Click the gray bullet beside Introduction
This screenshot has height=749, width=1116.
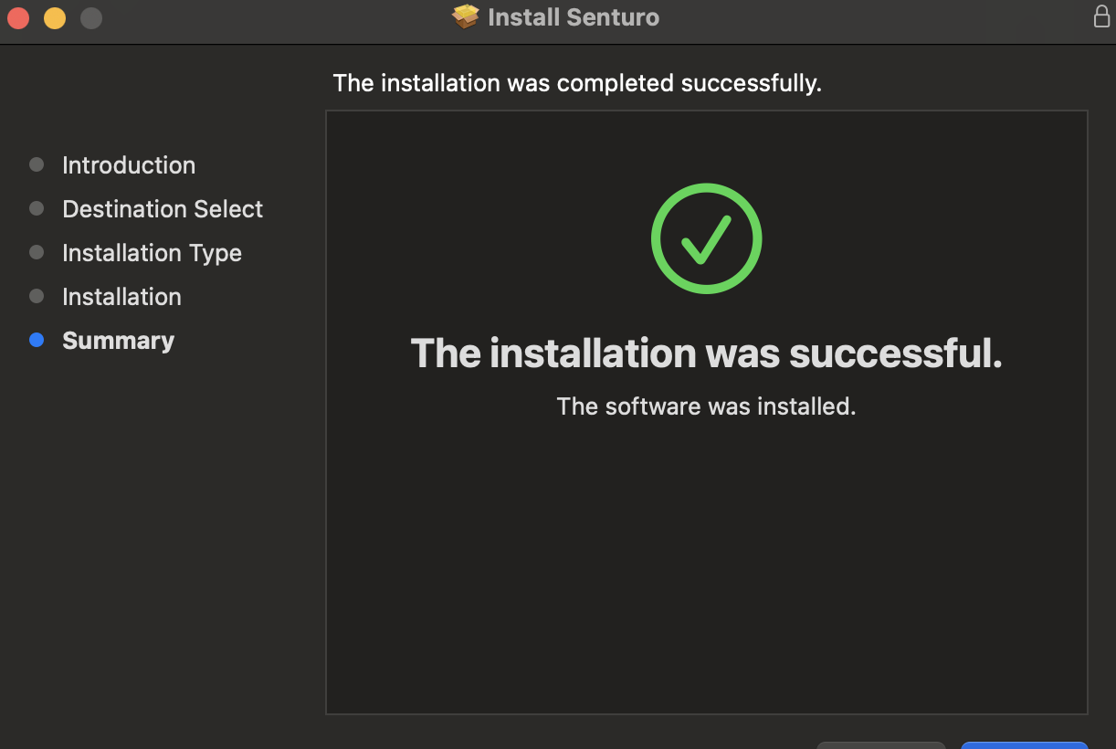(x=37, y=164)
